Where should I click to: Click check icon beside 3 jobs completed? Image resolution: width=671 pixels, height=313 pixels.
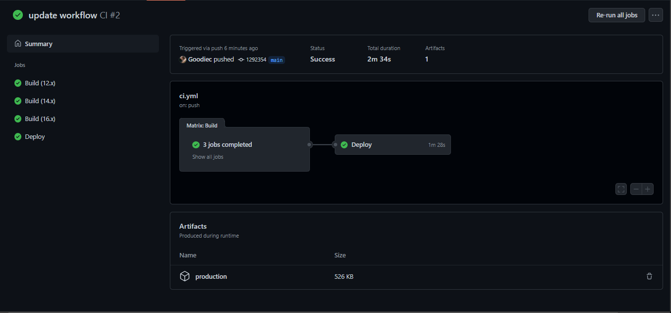(x=196, y=145)
